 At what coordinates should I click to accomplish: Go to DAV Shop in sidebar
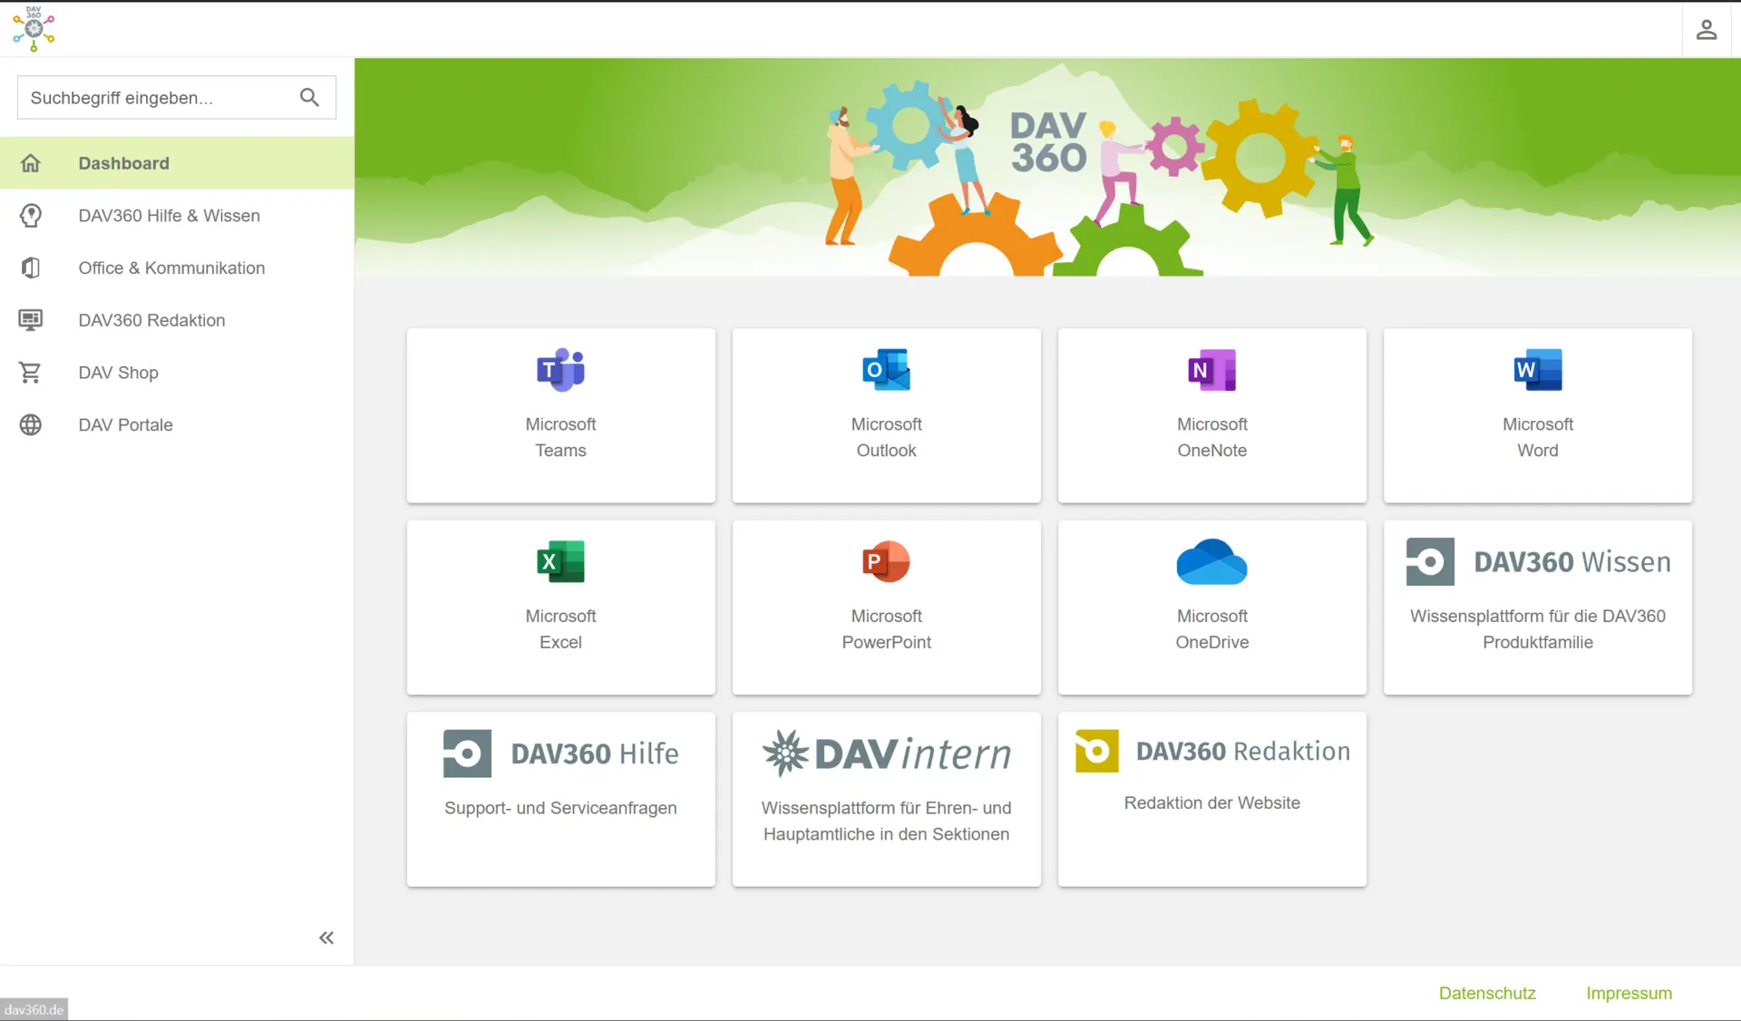click(118, 373)
